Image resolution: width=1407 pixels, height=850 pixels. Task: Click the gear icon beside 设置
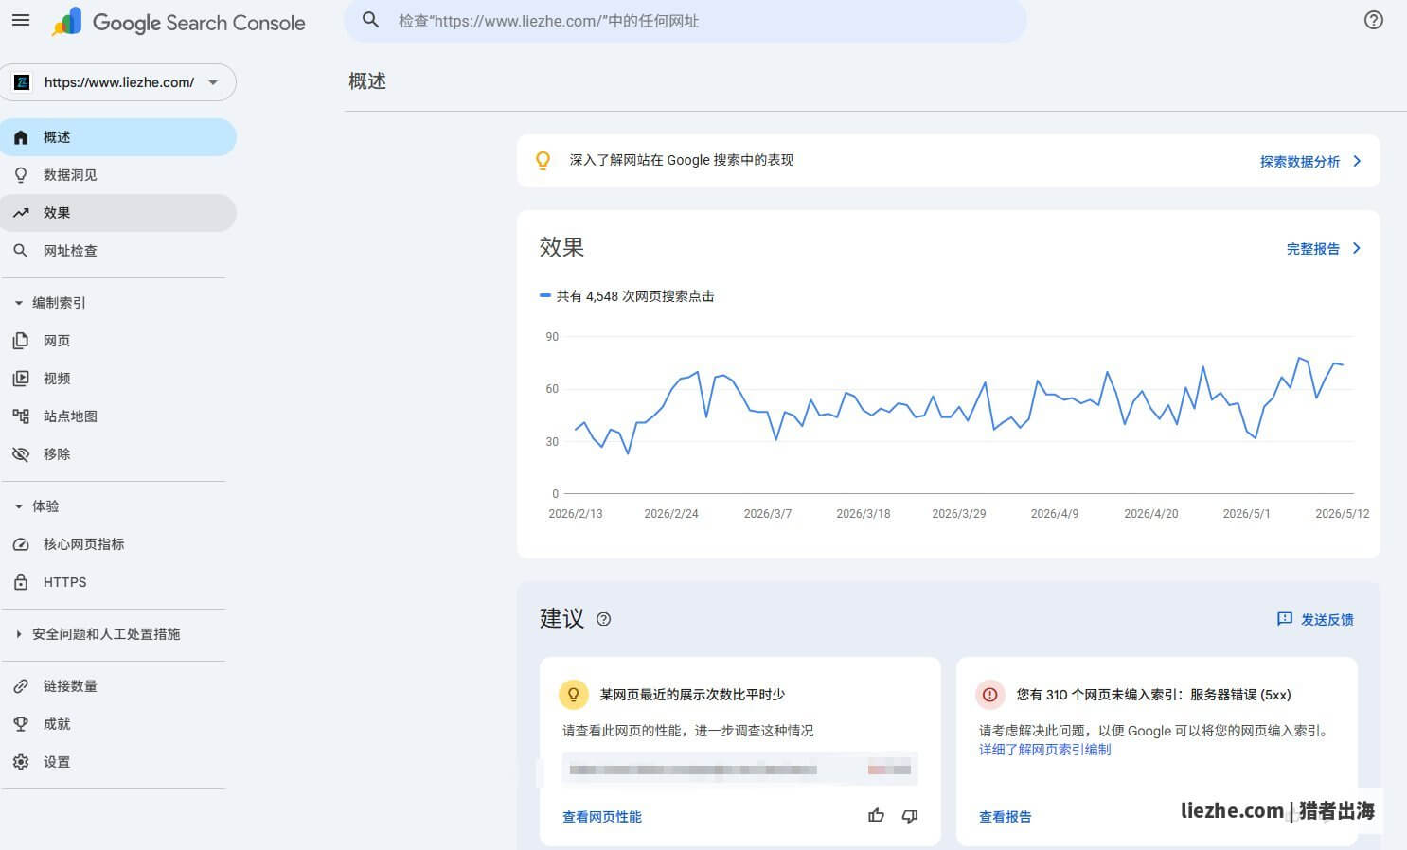point(21,762)
